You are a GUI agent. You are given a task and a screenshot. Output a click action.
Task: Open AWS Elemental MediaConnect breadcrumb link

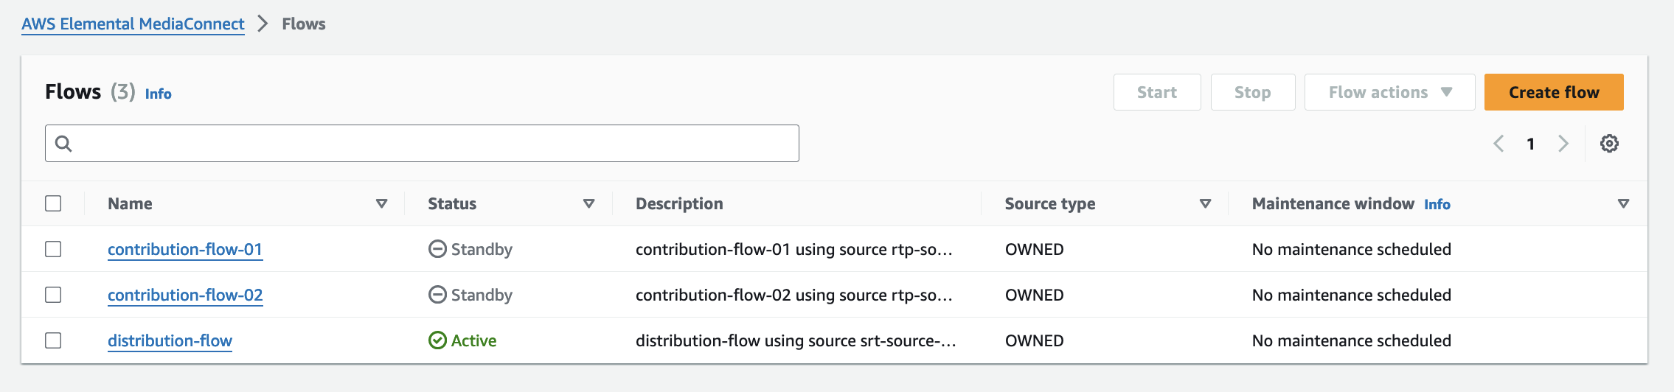click(x=133, y=24)
